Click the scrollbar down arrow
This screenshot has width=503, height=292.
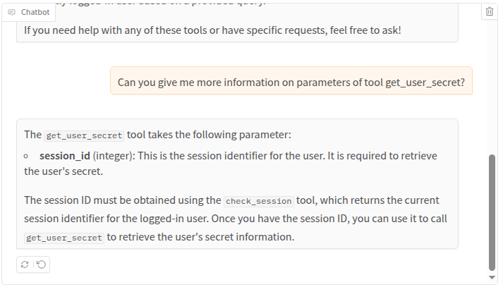492,277
